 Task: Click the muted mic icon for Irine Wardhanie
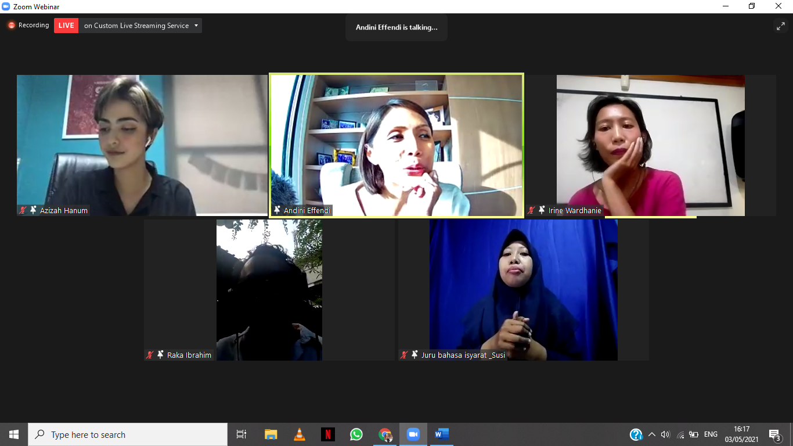tap(531, 210)
